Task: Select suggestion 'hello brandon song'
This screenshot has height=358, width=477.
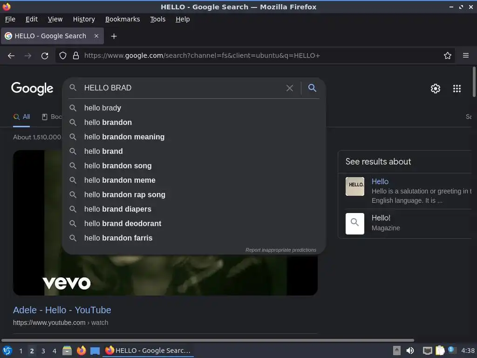Action: pyautogui.click(x=194, y=166)
